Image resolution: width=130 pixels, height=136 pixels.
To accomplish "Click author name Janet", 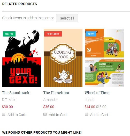I will (89, 100).
